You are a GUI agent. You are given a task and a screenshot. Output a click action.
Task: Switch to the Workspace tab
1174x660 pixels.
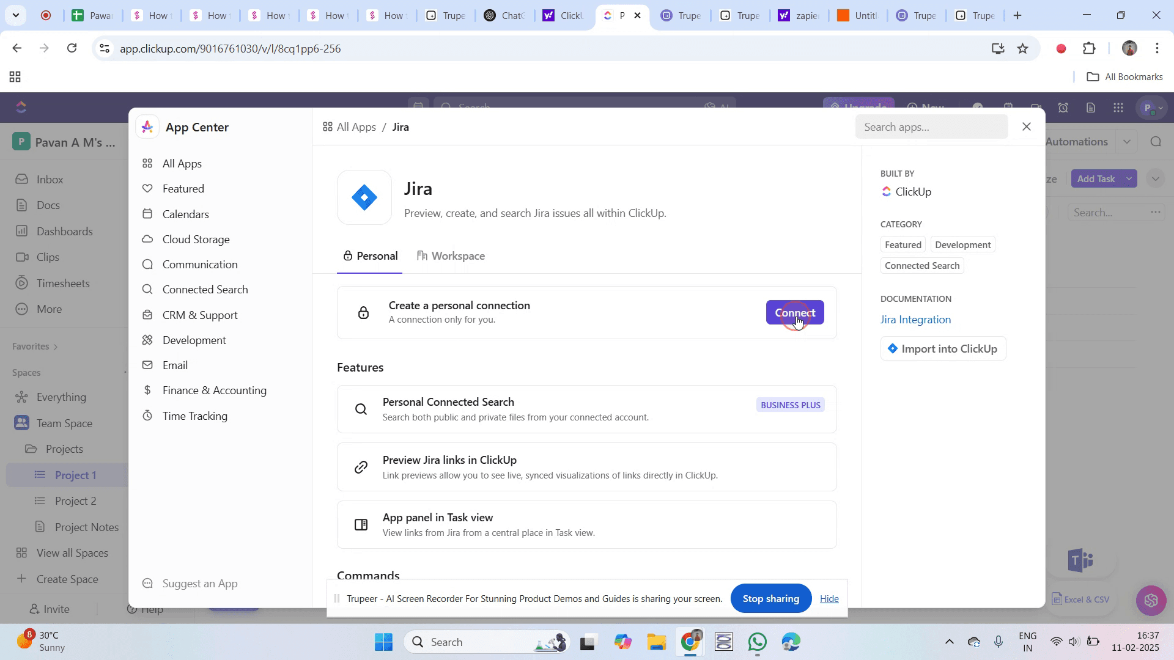tap(451, 256)
